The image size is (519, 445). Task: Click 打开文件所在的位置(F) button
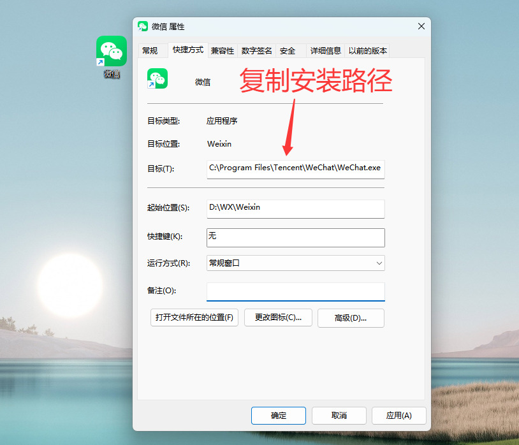[x=194, y=317]
